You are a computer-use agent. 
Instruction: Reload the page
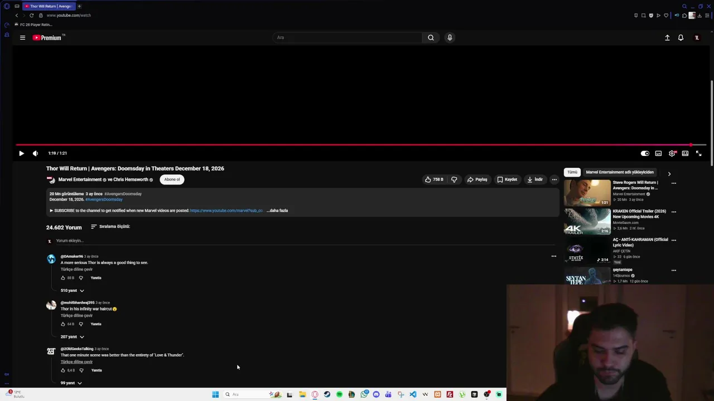[31, 15]
